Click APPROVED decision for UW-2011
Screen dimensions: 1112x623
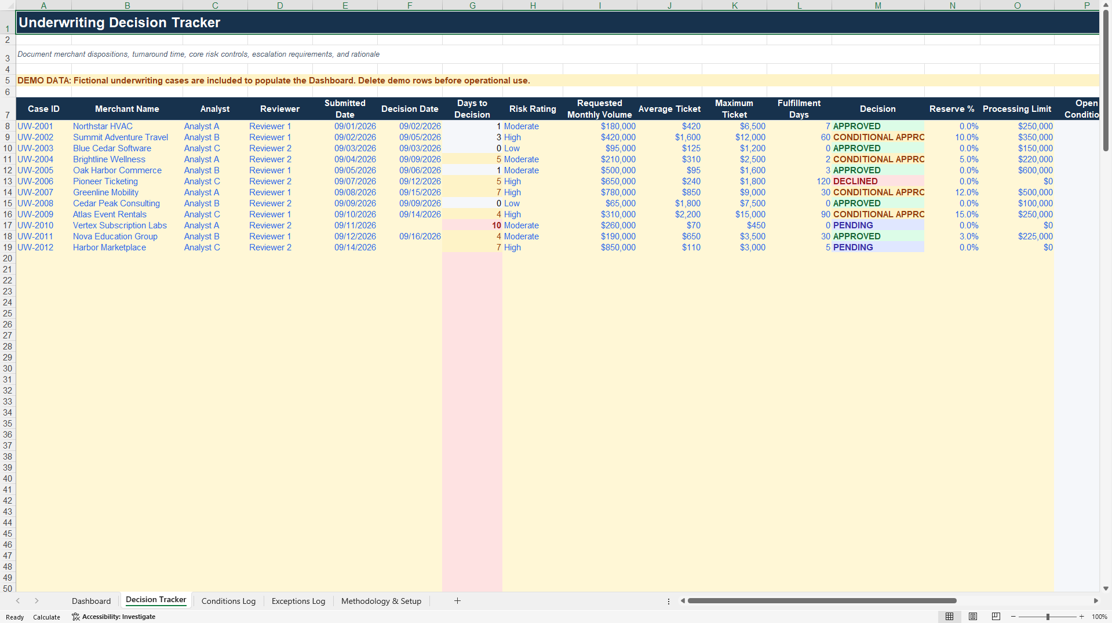pos(878,236)
